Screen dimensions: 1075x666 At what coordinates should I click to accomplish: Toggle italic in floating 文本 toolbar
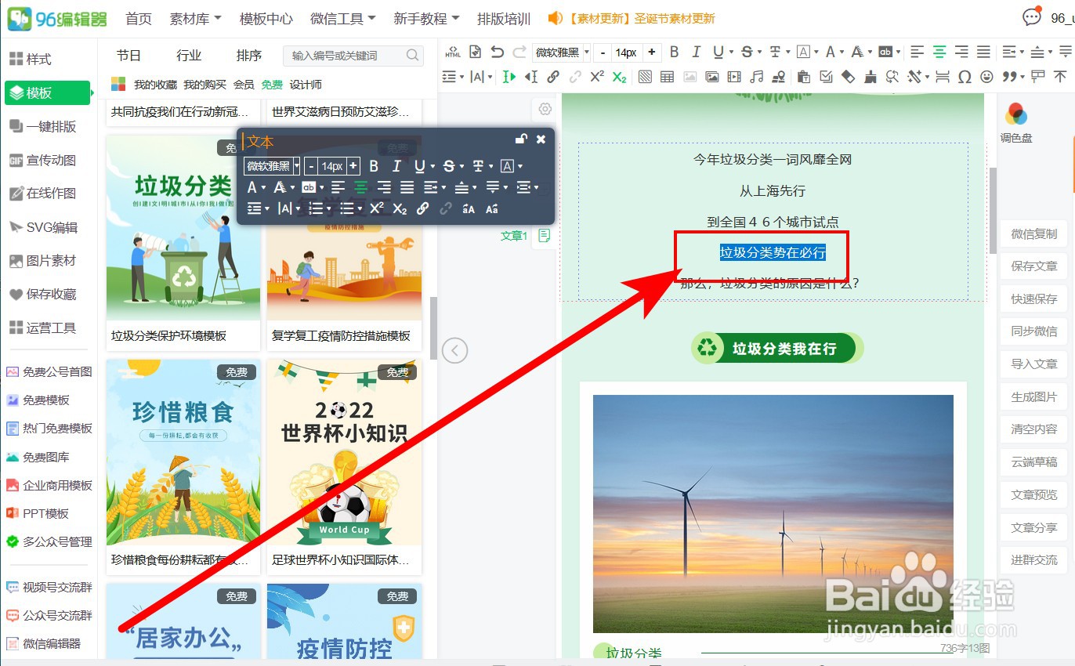[396, 166]
